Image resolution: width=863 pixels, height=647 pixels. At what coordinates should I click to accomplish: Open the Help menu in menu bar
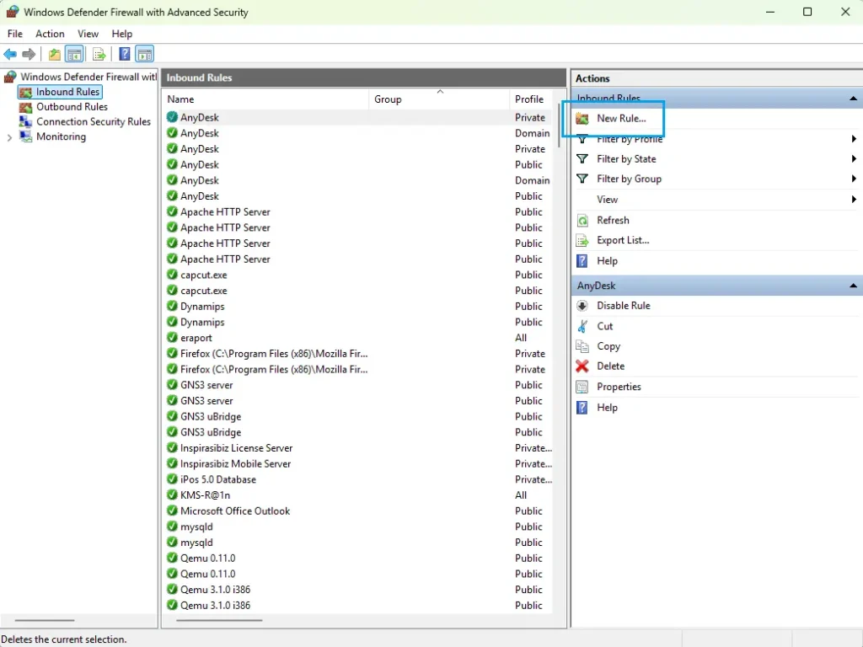coord(122,34)
